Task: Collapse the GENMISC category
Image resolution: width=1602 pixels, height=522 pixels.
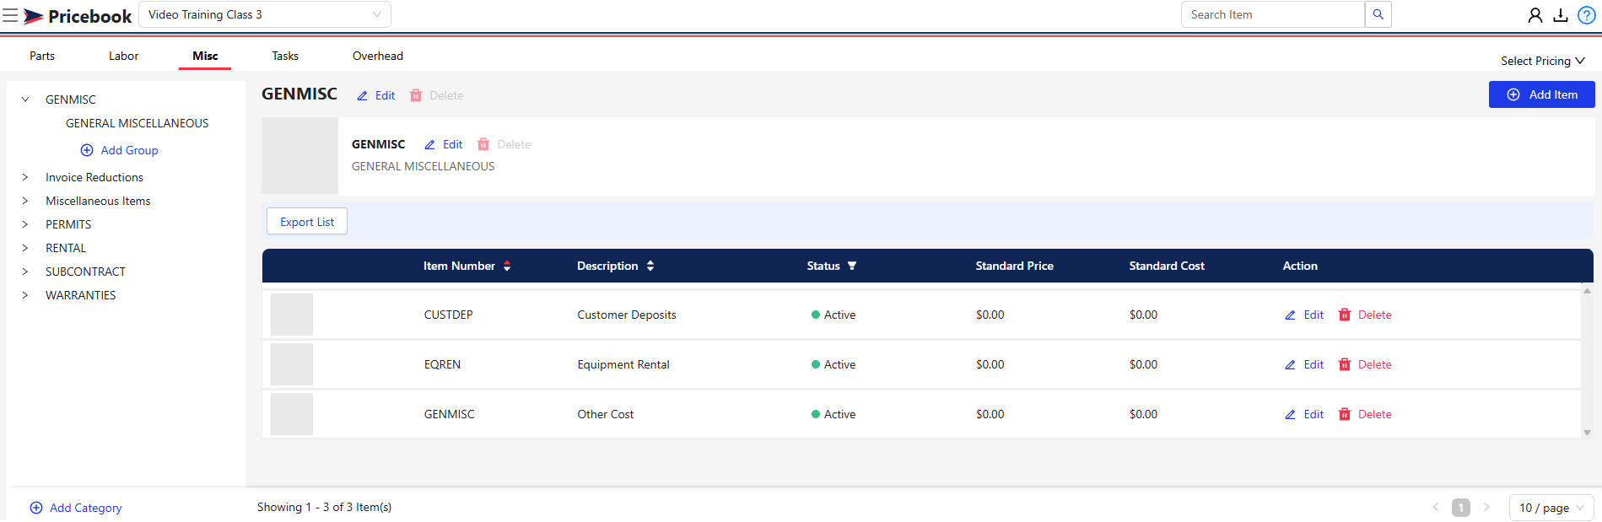Action: coord(25,100)
